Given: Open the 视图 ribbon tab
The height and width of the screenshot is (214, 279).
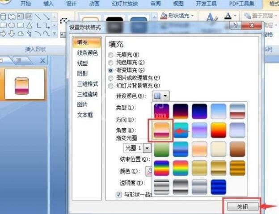Looking at the screenshot, I should (178, 4).
